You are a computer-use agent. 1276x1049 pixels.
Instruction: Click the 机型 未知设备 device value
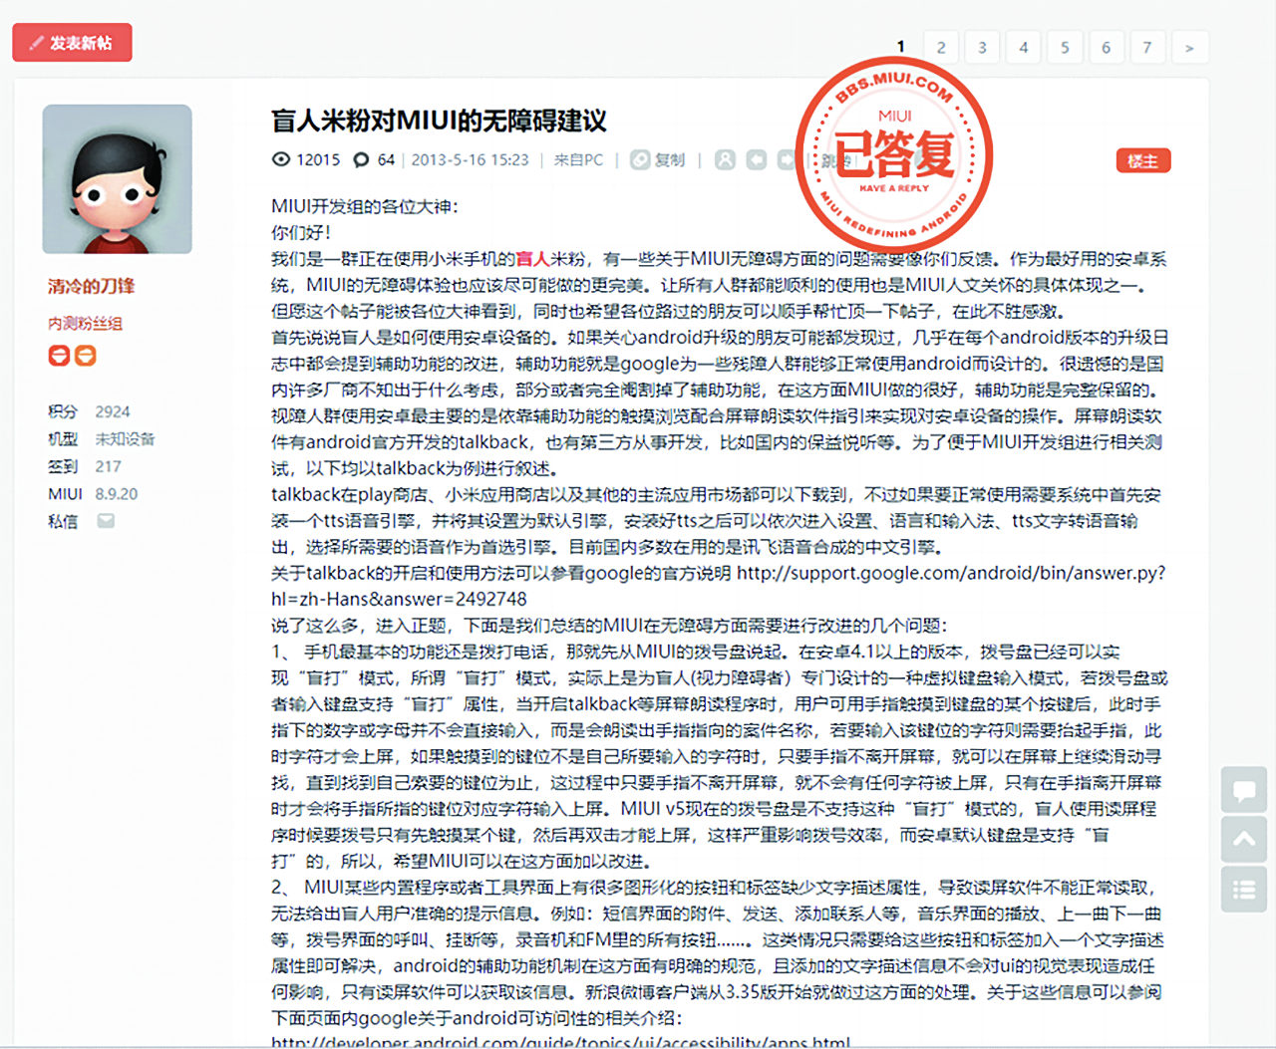(125, 438)
